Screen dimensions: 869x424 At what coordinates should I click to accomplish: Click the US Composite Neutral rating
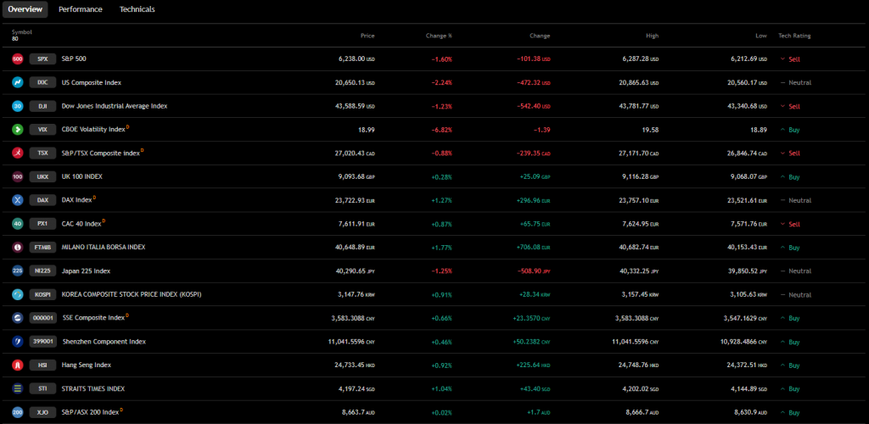pos(795,82)
